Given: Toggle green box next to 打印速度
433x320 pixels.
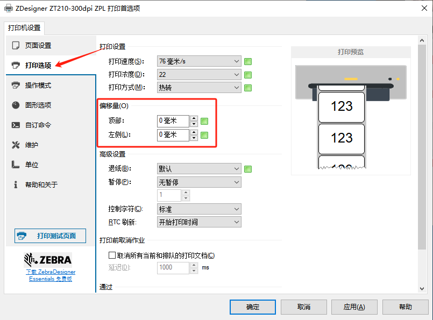Looking at the screenshot, I should coord(248,61).
